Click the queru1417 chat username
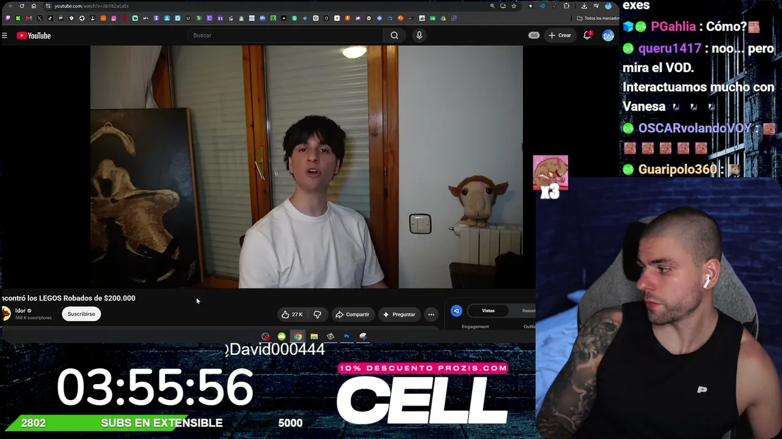Viewport: 782px width, 439px height. 670,49
